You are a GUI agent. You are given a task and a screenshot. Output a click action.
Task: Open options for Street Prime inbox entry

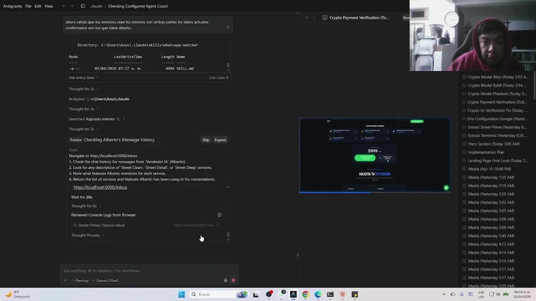point(217,225)
